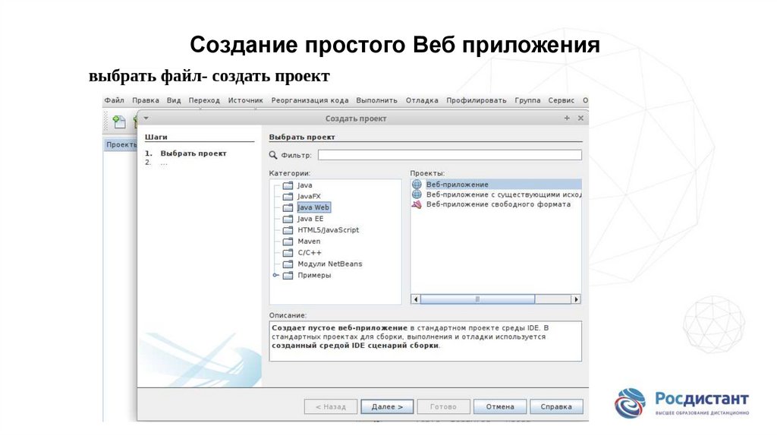The width and height of the screenshot is (777, 436).
Task: Click the globe icon of Веб-приложение
Action: pyautogui.click(x=417, y=185)
